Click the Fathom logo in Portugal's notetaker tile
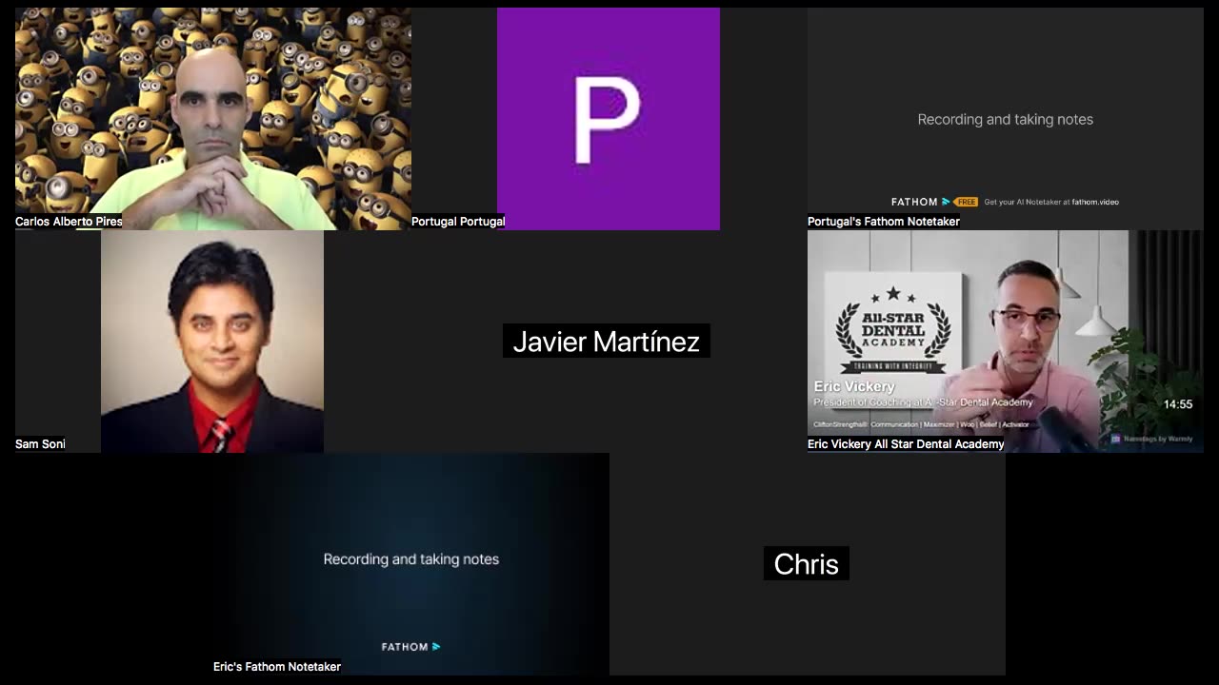This screenshot has width=1219, height=685. click(x=920, y=202)
